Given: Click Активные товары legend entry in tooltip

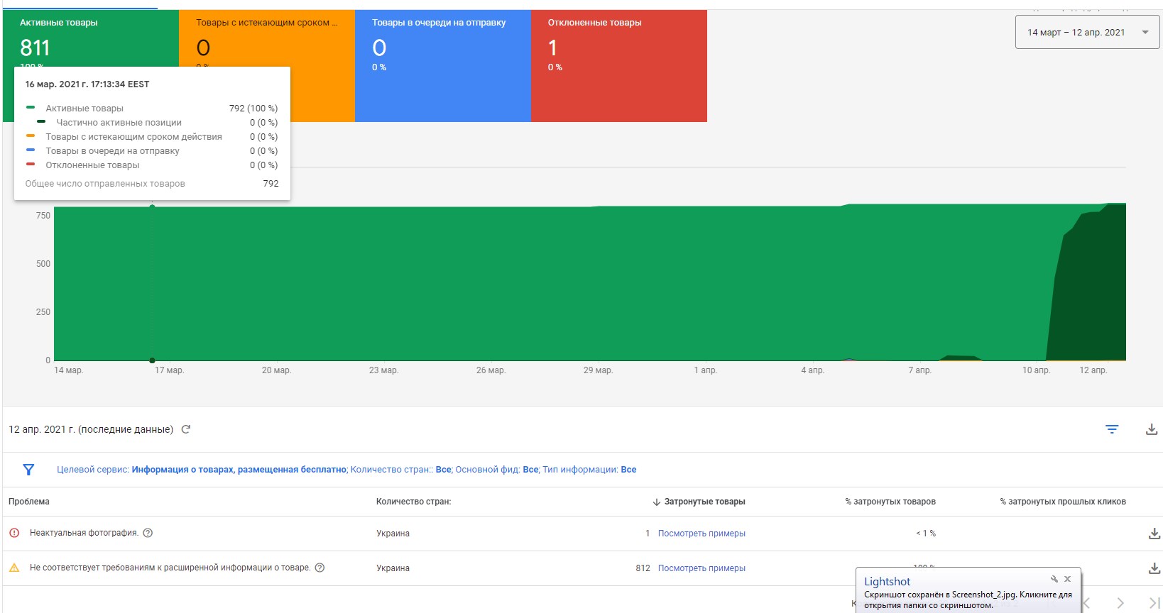Looking at the screenshot, I should (84, 109).
